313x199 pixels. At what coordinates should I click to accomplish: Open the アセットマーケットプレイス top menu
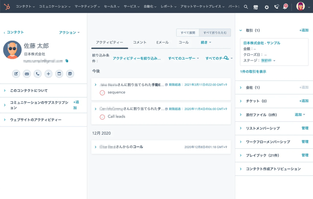(202, 7)
